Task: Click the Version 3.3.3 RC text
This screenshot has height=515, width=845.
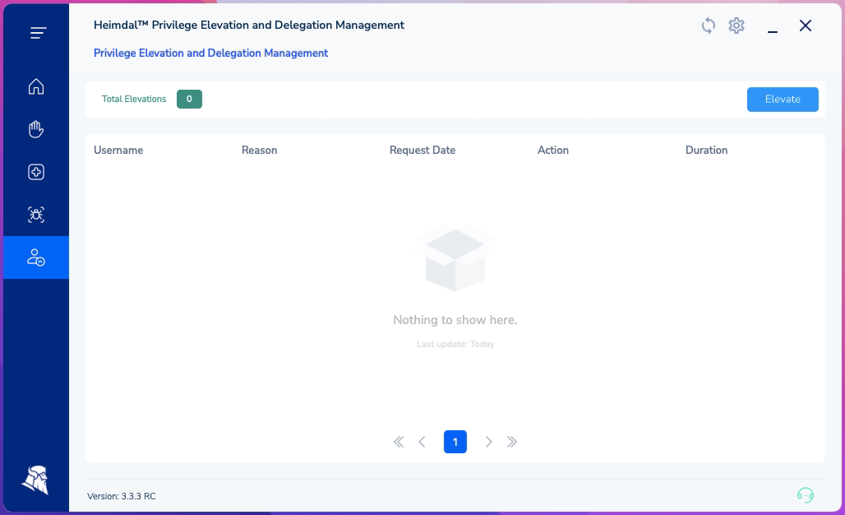Action: click(122, 496)
